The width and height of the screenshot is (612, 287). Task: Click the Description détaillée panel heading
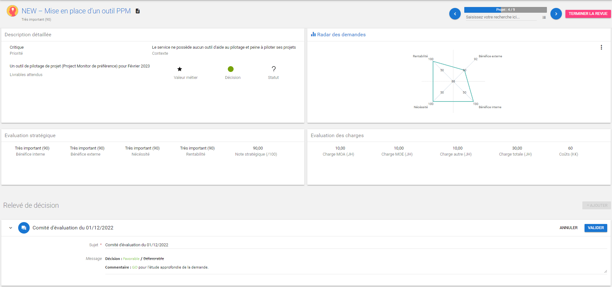tap(28, 35)
